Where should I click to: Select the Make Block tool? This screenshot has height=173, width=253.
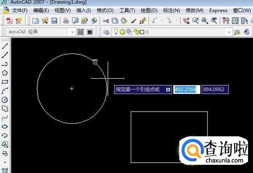(x=5, y=153)
